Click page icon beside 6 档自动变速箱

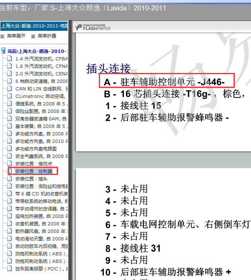coord(10,81)
